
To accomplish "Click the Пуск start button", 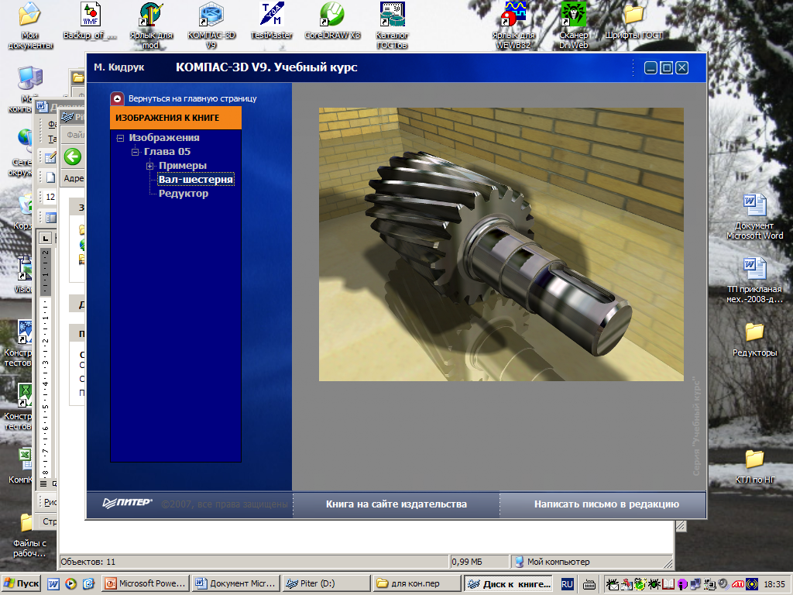I will [22, 583].
